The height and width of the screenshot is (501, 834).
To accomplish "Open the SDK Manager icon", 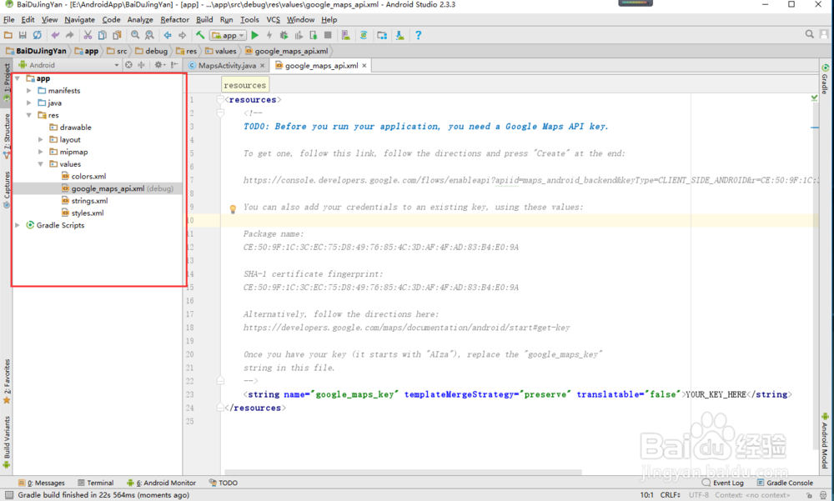I will 399,35.
